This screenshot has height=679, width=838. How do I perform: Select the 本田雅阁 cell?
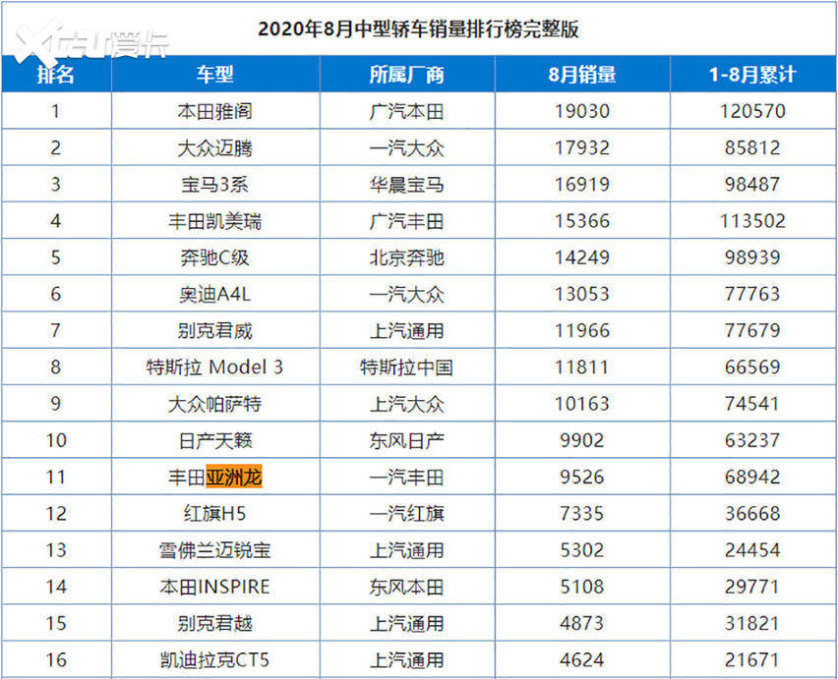214,111
